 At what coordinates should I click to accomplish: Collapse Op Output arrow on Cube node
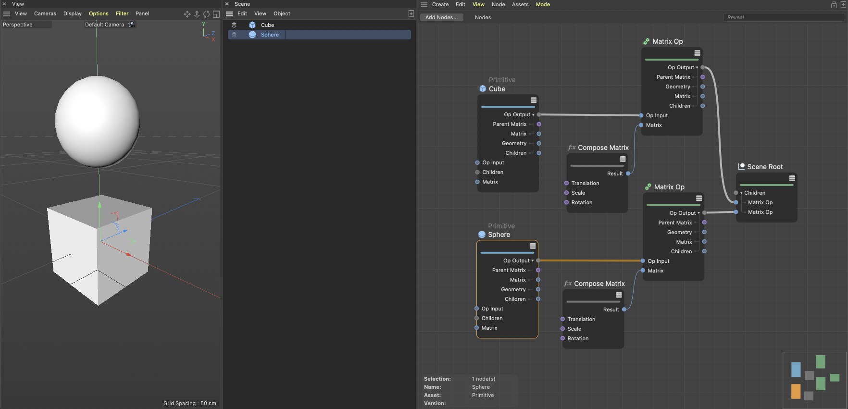[533, 115]
